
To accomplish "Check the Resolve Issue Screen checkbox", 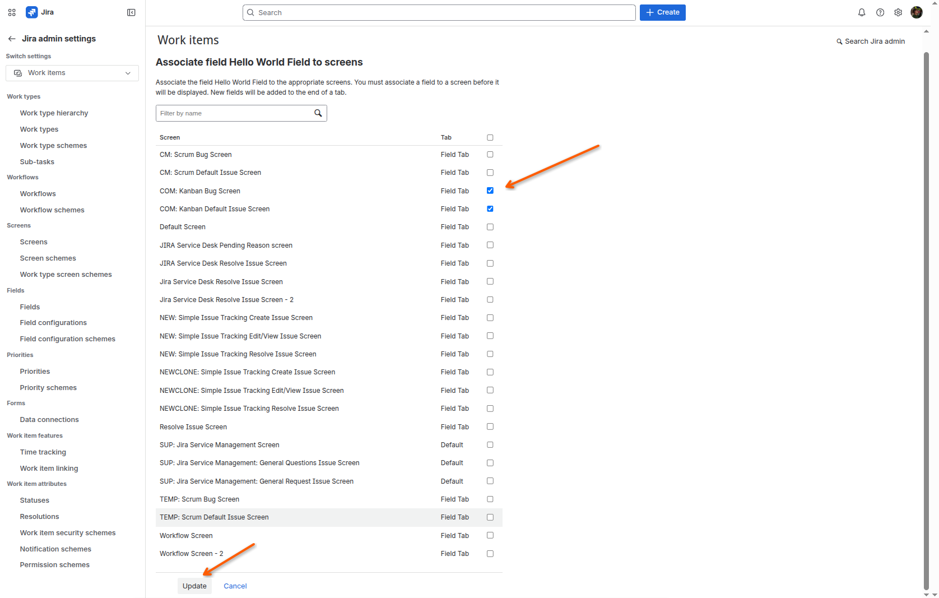I will point(490,427).
